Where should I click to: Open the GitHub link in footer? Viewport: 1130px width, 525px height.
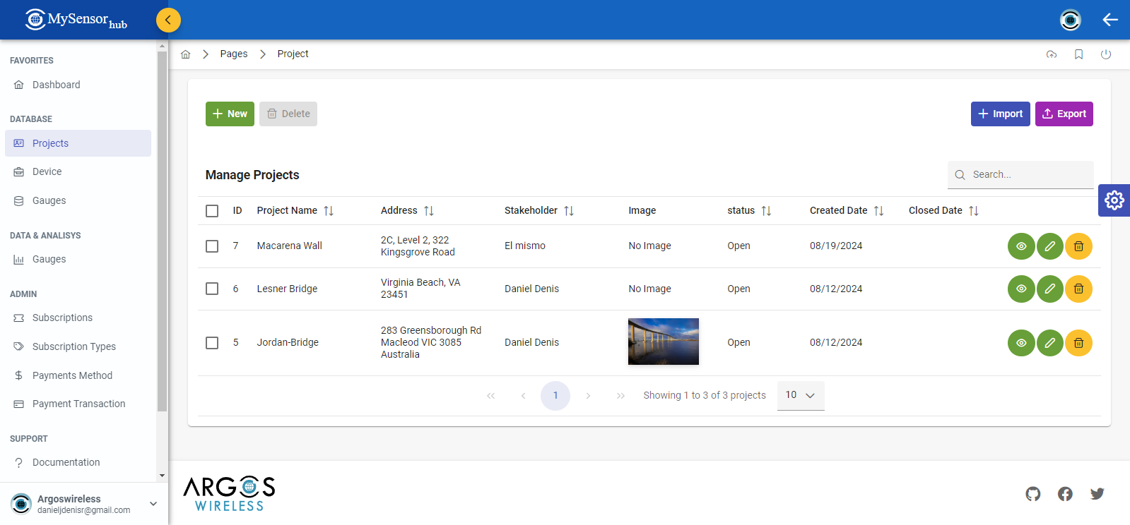tap(1033, 494)
